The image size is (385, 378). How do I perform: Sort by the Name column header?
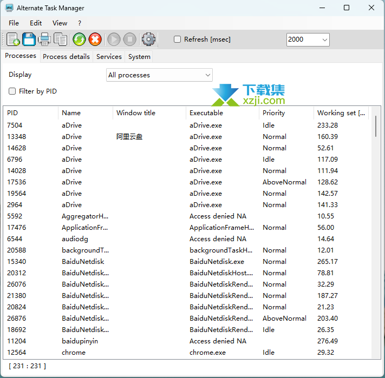(x=86, y=113)
